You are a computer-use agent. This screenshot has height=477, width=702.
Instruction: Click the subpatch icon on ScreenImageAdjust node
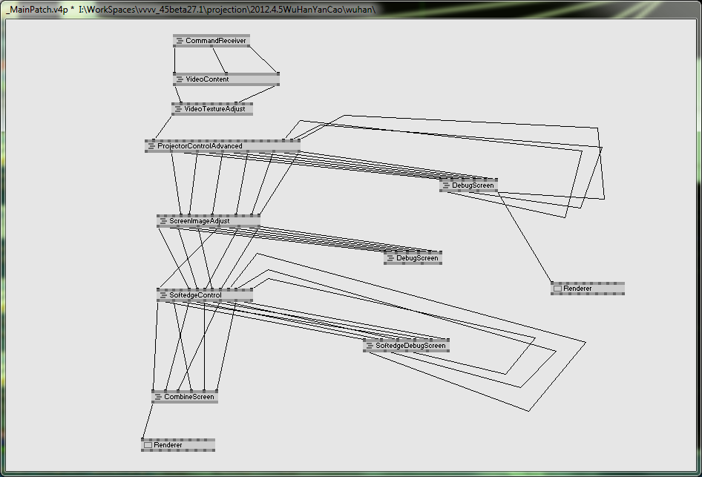(163, 221)
